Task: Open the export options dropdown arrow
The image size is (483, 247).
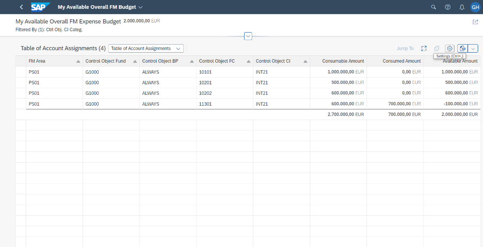Action: [x=473, y=49]
